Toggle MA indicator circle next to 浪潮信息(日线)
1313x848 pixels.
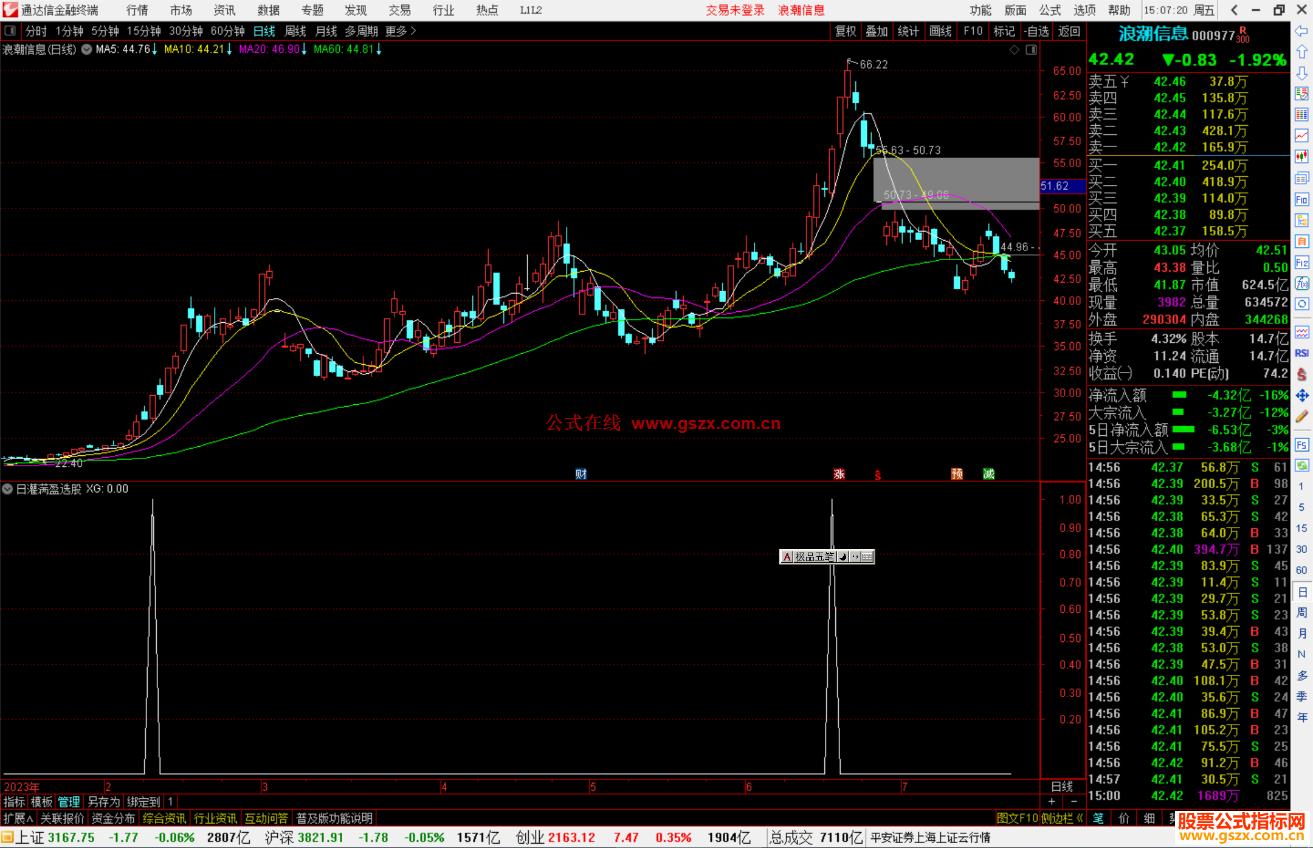(x=87, y=49)
